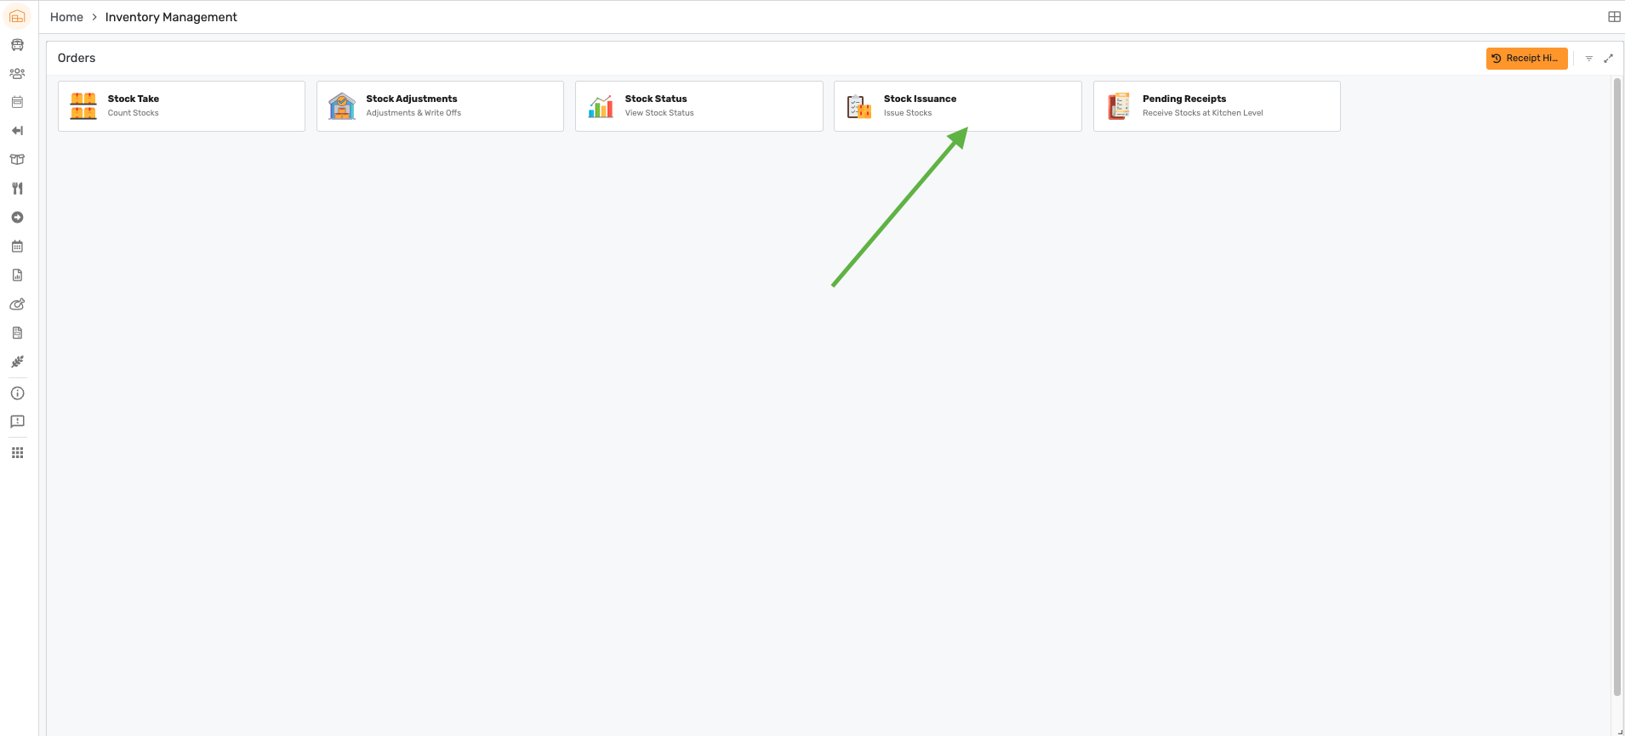Screen dimensions: 1625x736
Task: Click 'View Stock Status' text
Action: click(x=659, y=113)
